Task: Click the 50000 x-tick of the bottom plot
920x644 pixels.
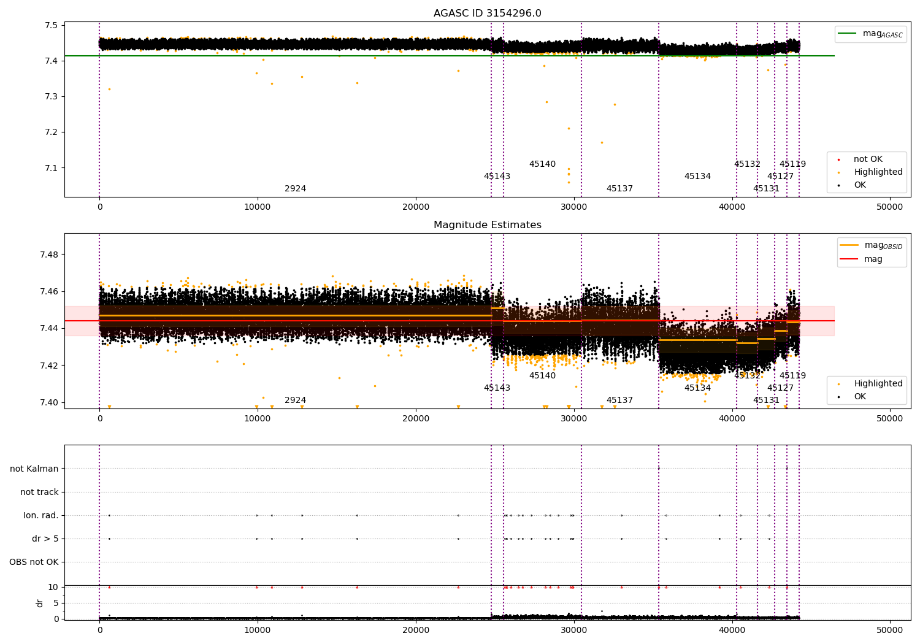Action: pyautogui.click(x=889, y=630)
